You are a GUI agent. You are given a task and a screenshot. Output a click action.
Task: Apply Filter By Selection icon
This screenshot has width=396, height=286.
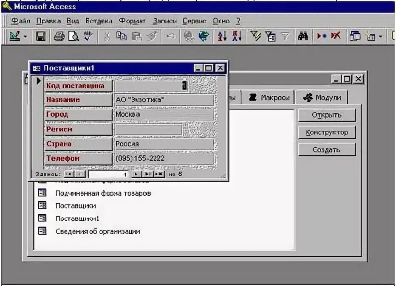click(x=256, y=36)
